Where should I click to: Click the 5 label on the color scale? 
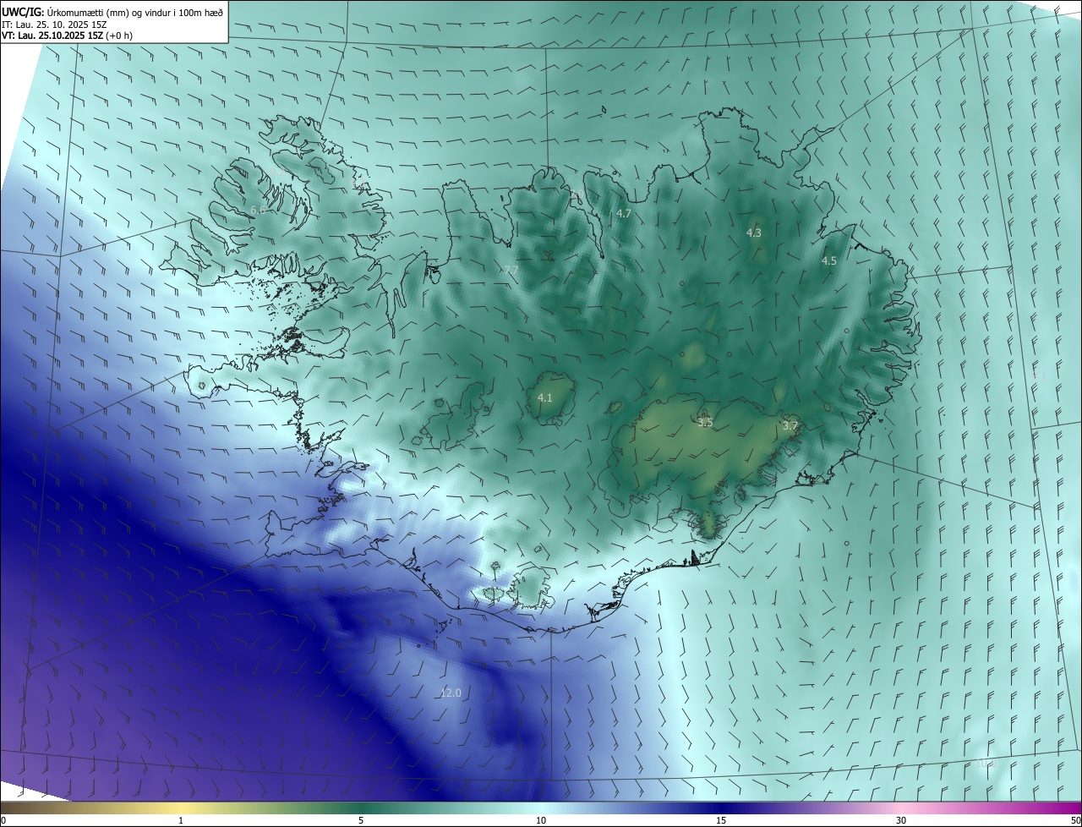[361, 820]
